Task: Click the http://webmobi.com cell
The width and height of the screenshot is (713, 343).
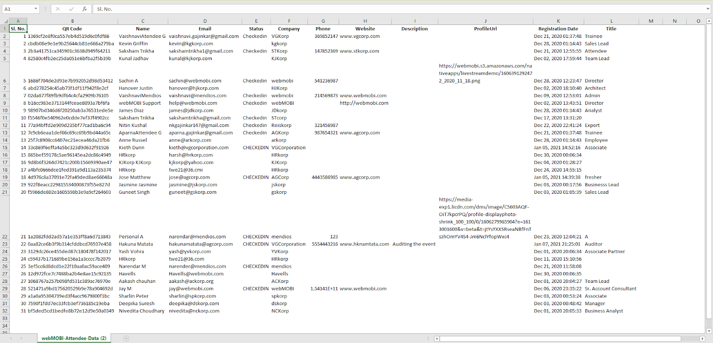Action: point(365,103)
